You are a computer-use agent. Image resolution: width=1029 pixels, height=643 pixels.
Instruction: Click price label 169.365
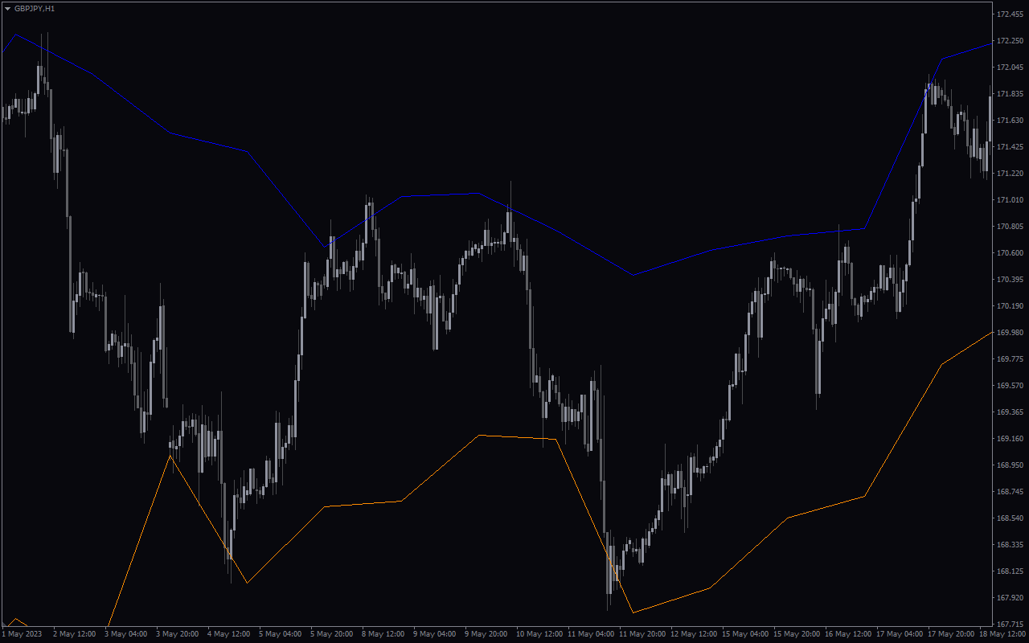[1010, 412]
